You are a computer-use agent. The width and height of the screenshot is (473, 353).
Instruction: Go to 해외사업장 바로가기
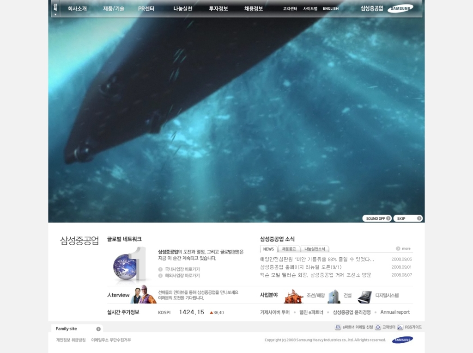pyautogui.click(x=182, y=276)
